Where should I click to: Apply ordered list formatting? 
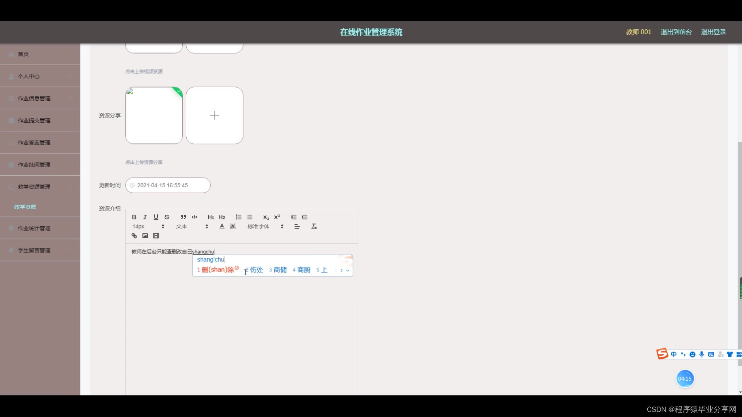[x=238, y=217]
